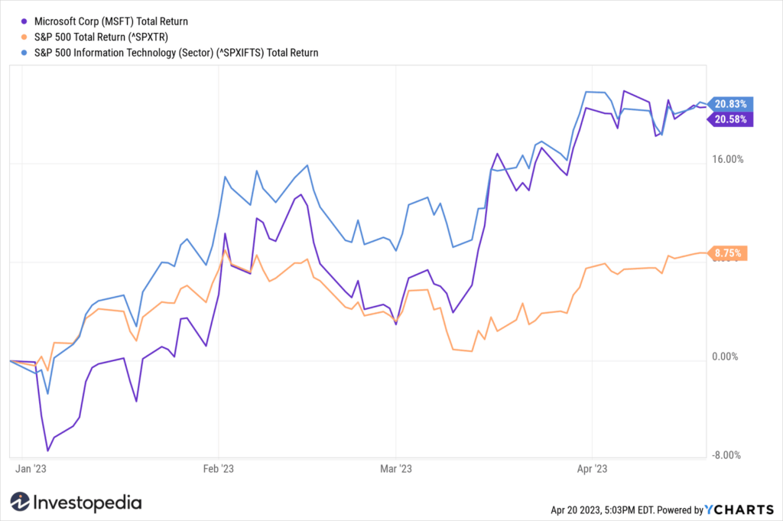Click the Jan '23 axis label
Viewport: 783px width, 521px height.
[x=31, y=468]
